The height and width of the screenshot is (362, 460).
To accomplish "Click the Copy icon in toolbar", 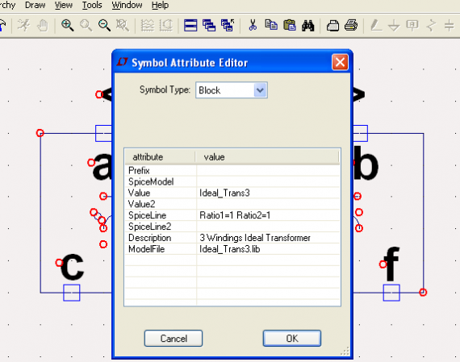I will pyautogui.click(x=271, y=25).
